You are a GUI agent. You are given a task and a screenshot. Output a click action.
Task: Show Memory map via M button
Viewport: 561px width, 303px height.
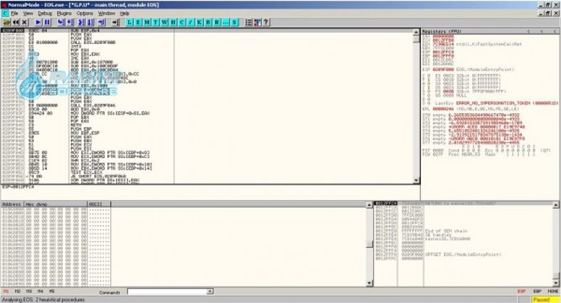(x=147, y=22)
